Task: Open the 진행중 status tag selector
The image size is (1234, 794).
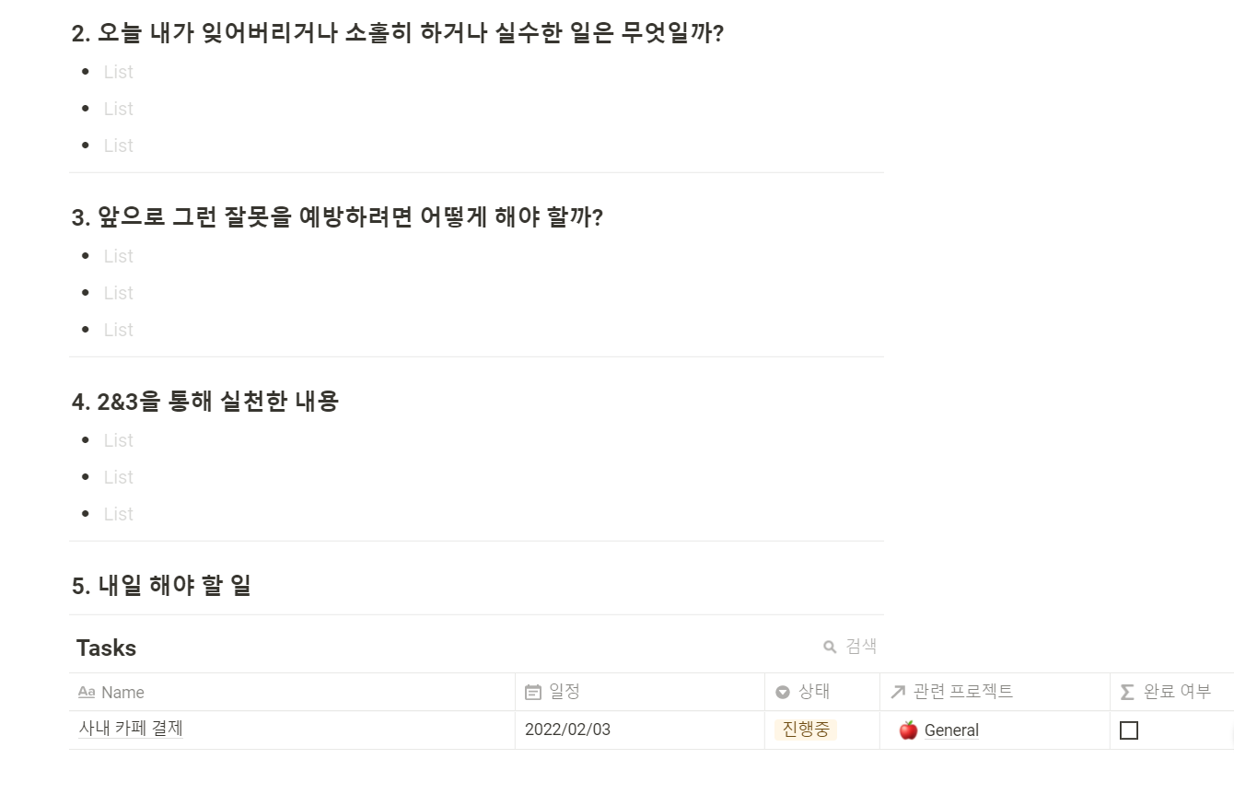Action: tap(806, 730)
